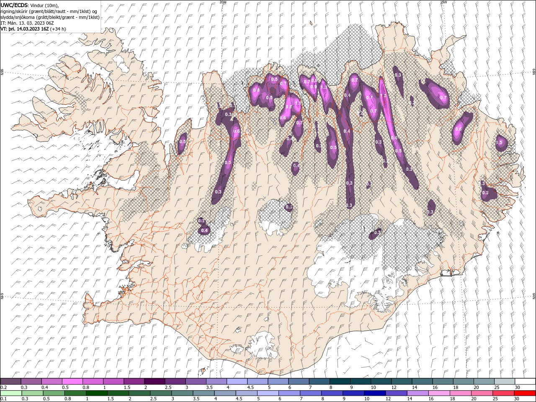Pick the 3 violet swatch in upper legend
This screenshot has width=536, height=402.
(x=196, y=381)
